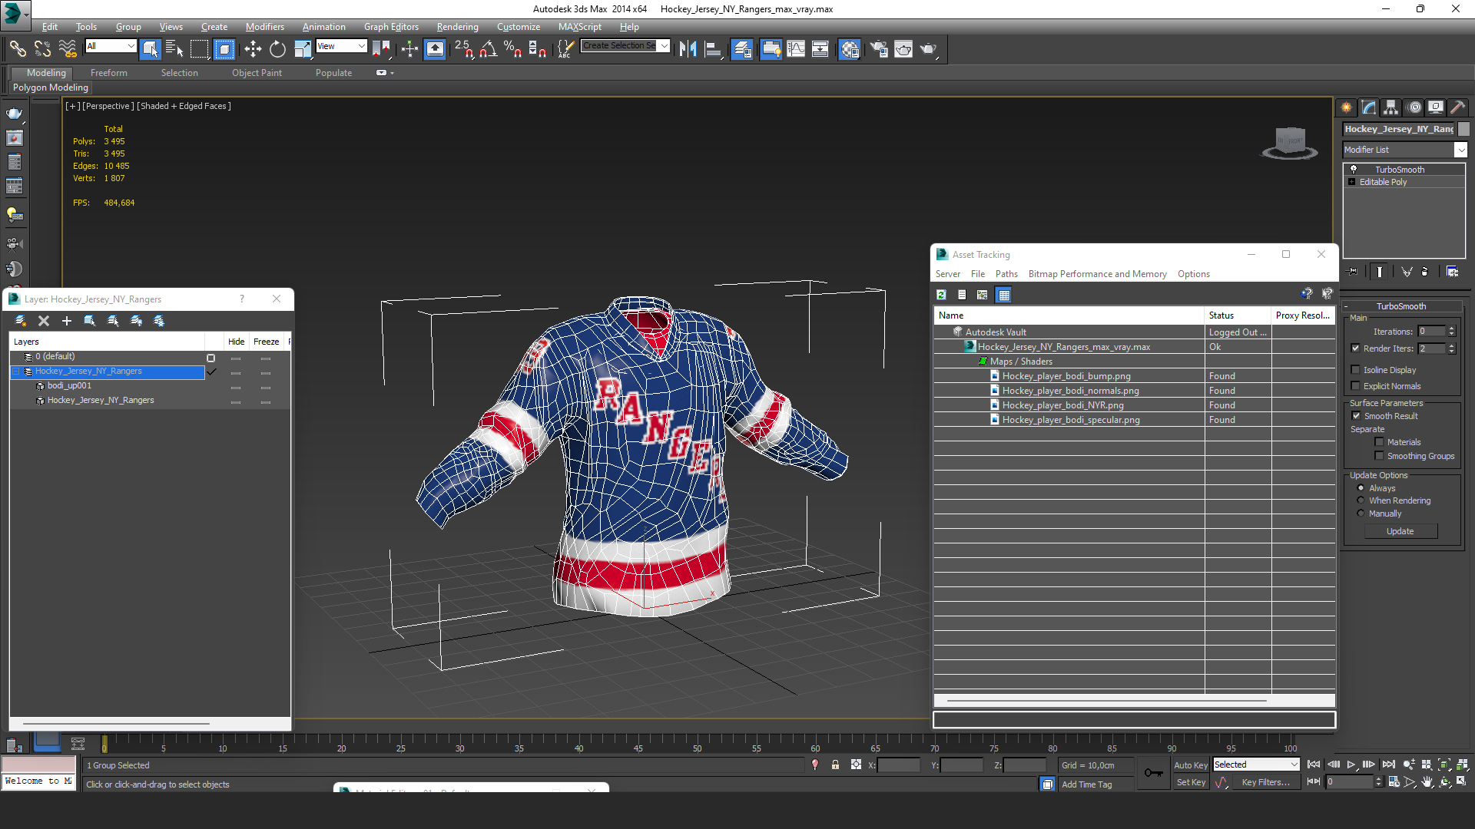Expand the Editable Poly stack entry
The height and width of the screenshot is (829, 1475).
1352,182
